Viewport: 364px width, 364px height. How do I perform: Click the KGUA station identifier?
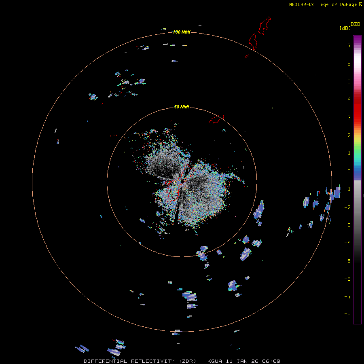click(215, 361)
